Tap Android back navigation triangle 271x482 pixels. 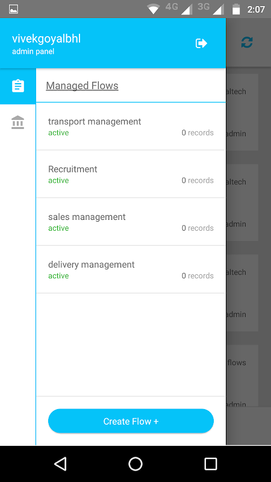61,463
